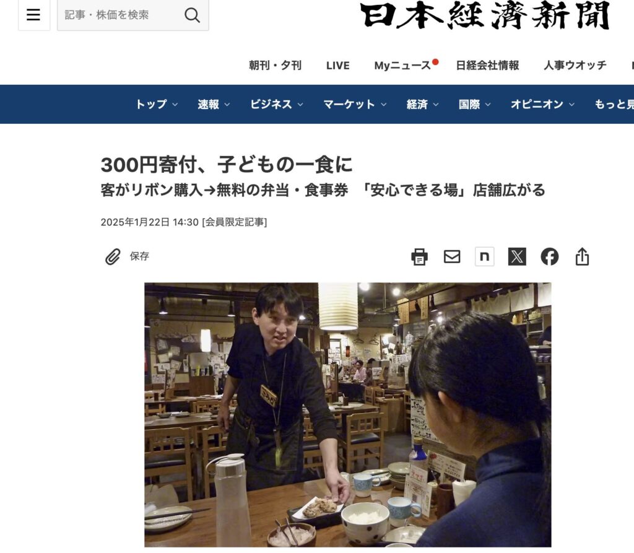Share the article via email envelope icon
634x553 pixels.
click(452, 256)
